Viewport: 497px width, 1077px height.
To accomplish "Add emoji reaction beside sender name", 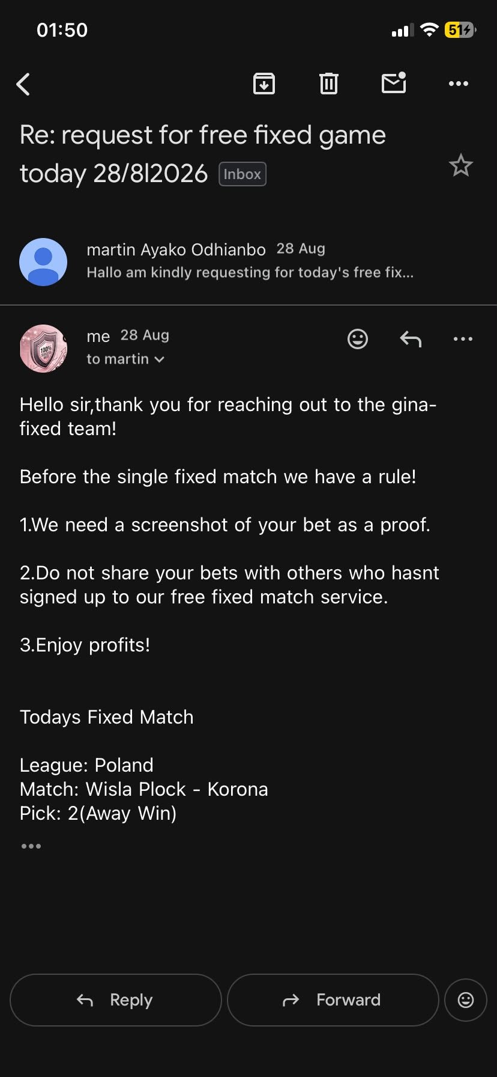I will click(x=358, y=339).
